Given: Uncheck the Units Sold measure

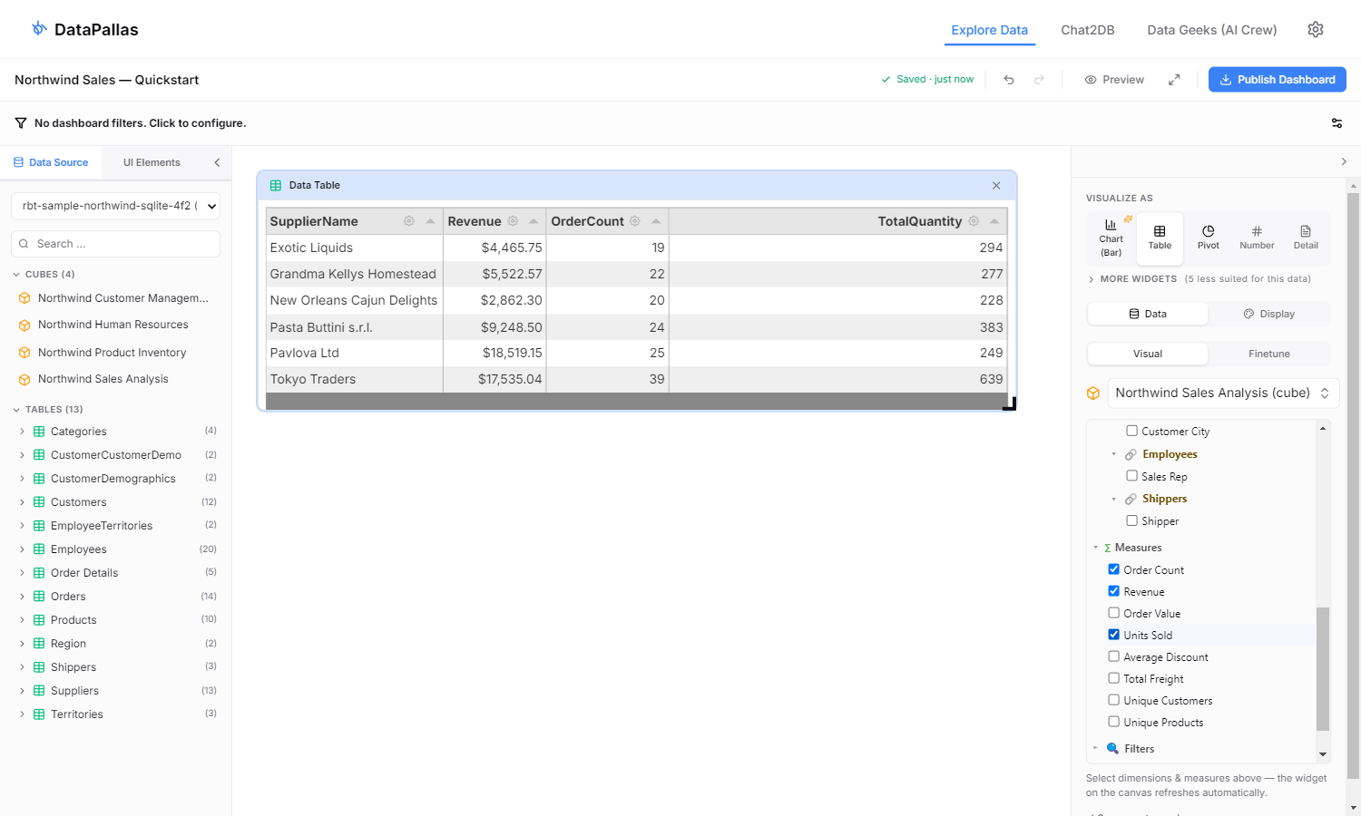Looking at the screenshot, I should click(1113, 635).
